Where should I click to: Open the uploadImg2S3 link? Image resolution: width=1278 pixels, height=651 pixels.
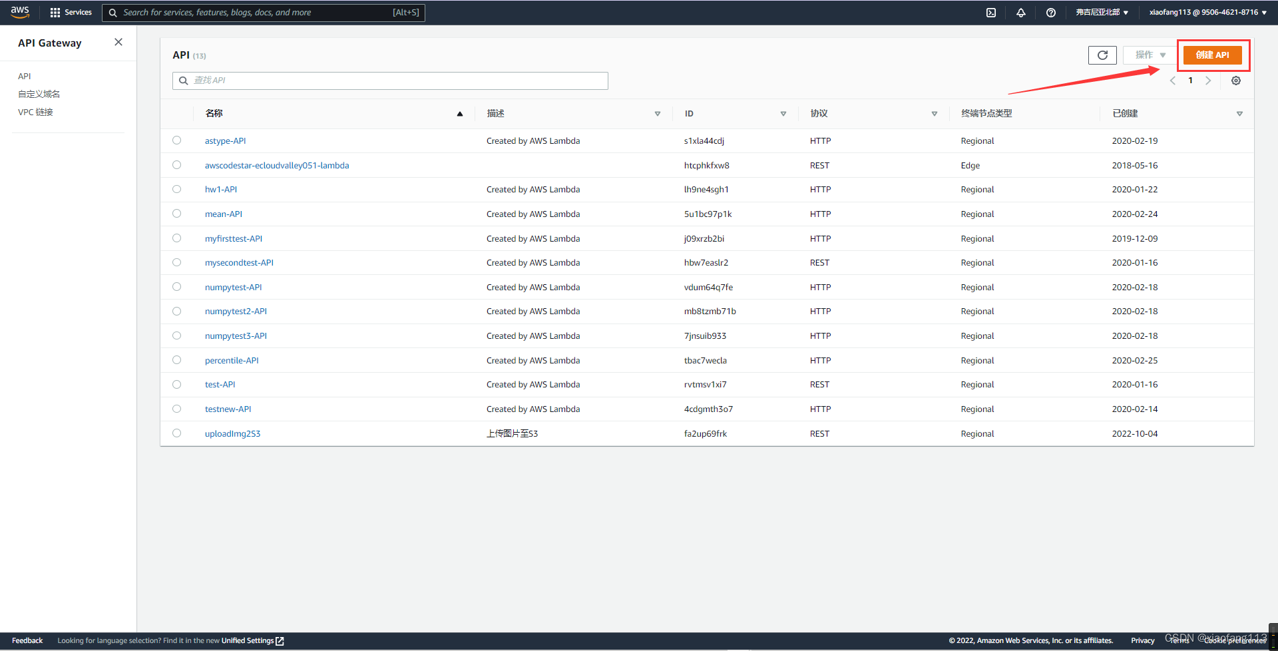(x=232, y=434)
